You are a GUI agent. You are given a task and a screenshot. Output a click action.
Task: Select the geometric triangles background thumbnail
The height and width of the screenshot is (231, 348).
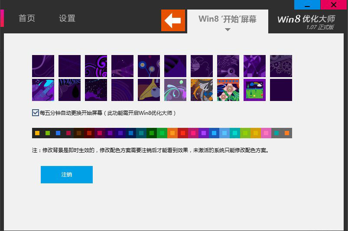[x=254, y=66]
